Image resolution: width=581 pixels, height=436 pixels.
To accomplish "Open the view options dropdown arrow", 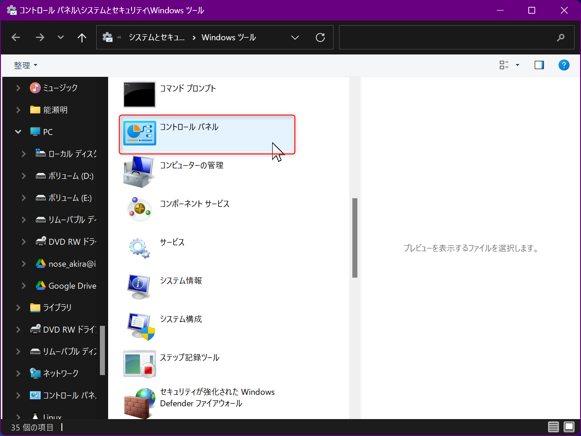I will 518,65.
